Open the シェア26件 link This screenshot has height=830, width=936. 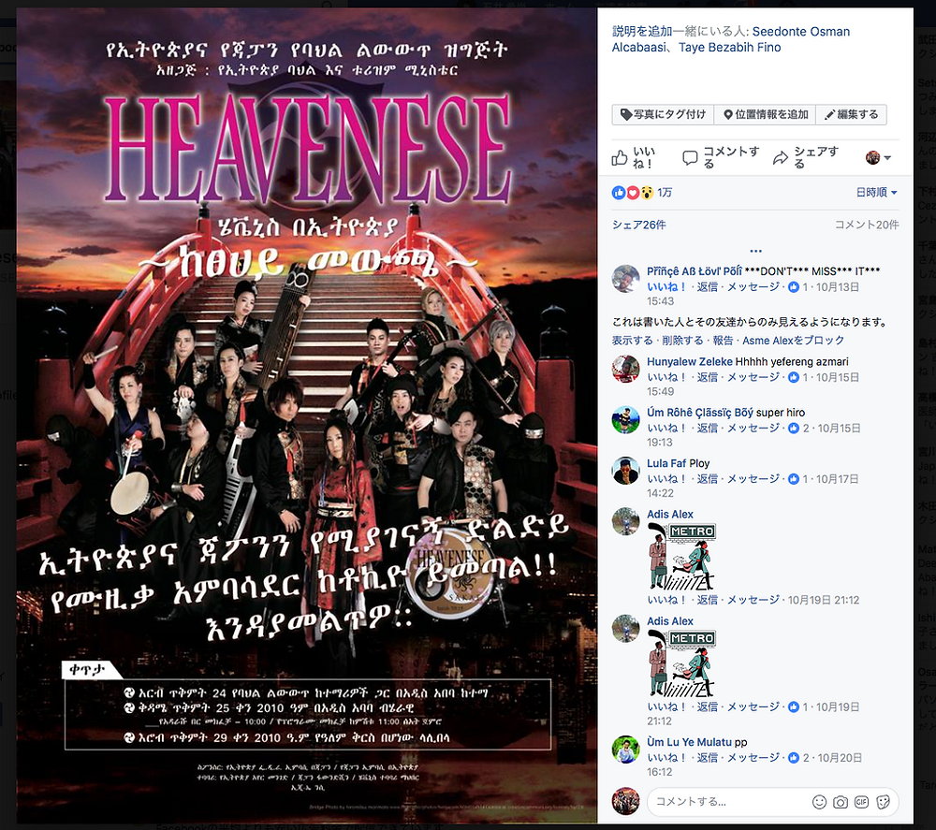coord(638,225)
